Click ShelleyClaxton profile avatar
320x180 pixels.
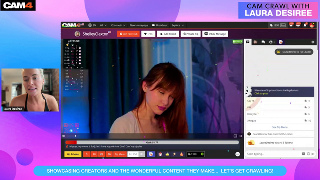coord(77,34)
